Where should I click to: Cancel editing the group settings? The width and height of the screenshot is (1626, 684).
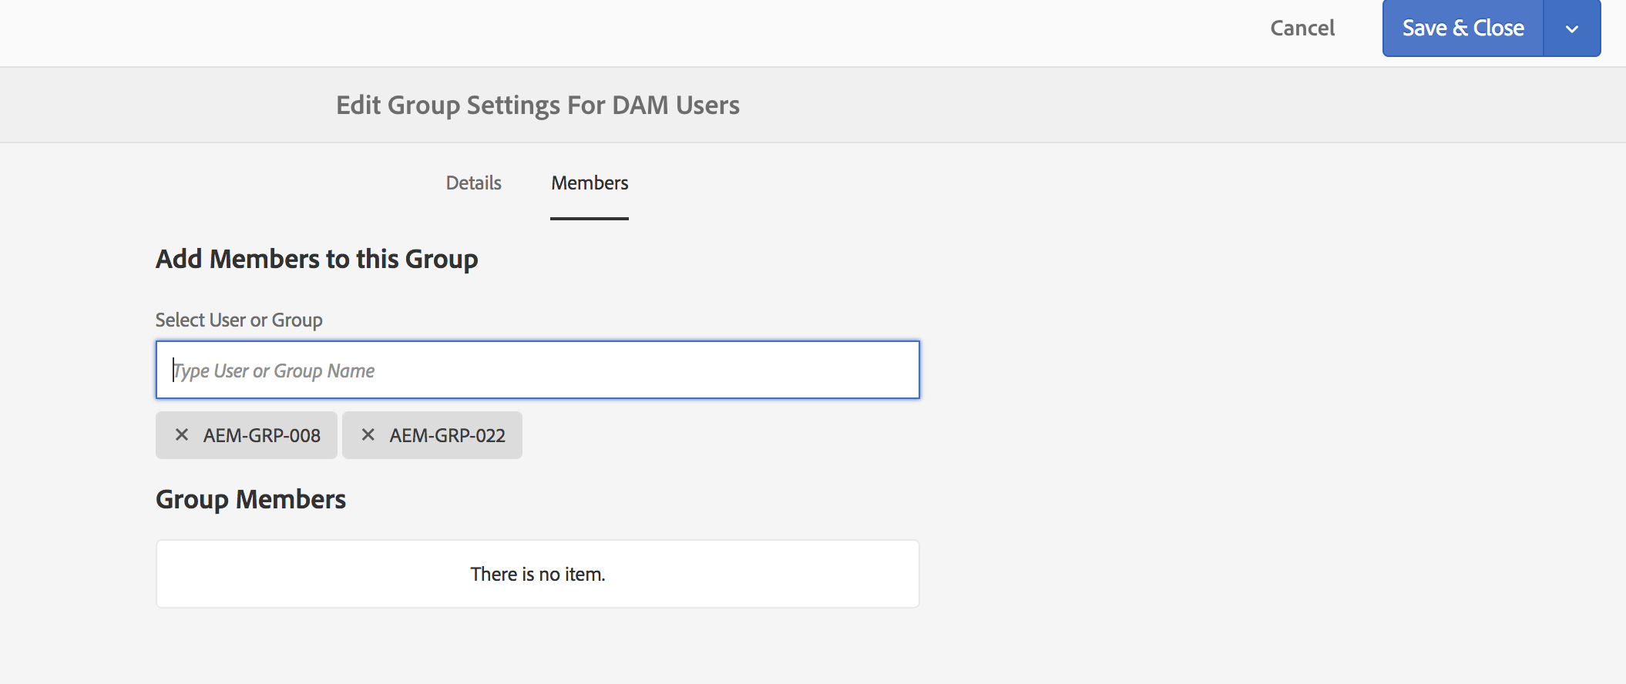pyautogui.click(x=1302, y=28)
